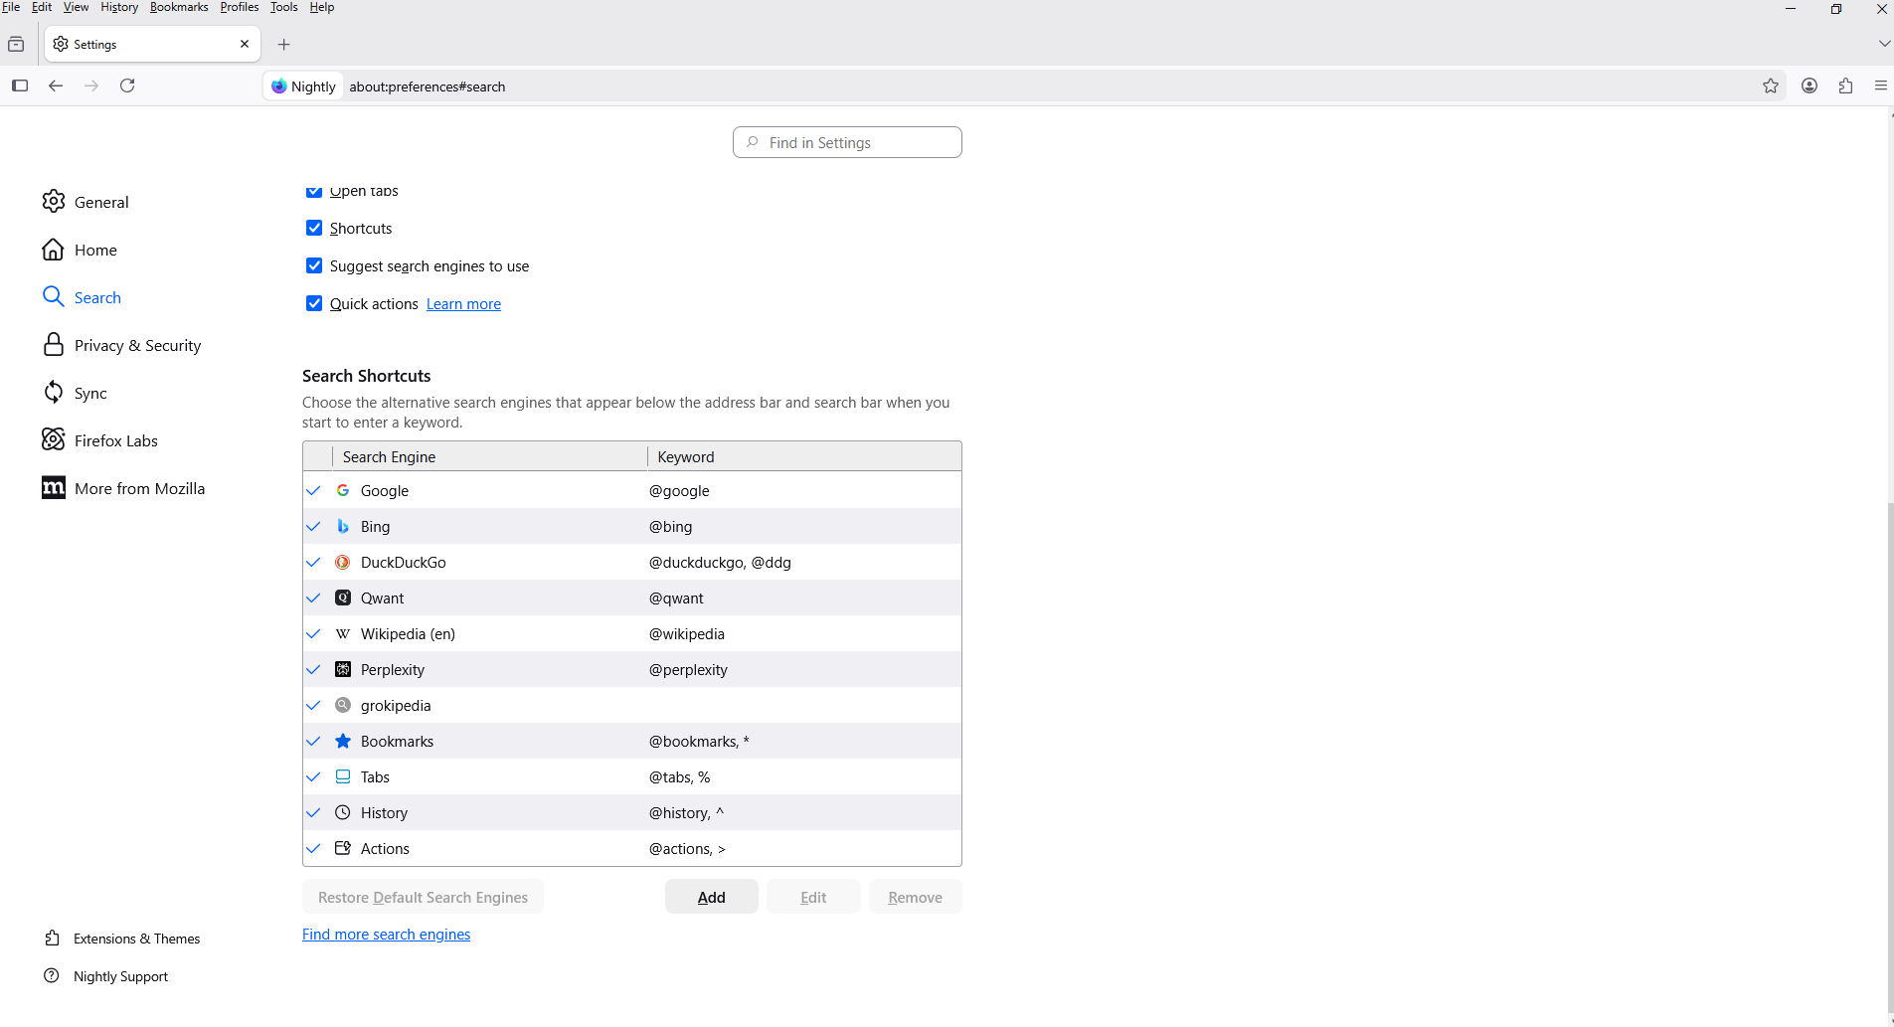This screenshot has width=1894, height=1027.
Task: Go back using the back arrow
Action: pyautogui.click(x=56, y=86)
